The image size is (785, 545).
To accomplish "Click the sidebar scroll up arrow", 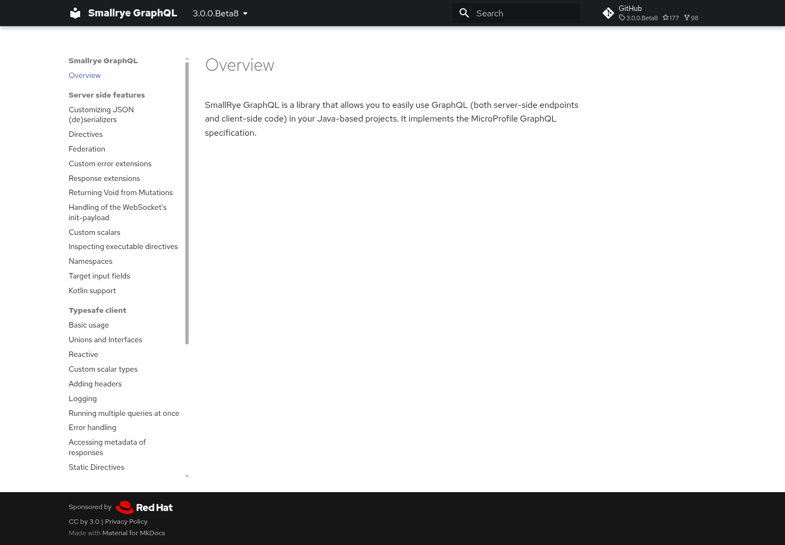I will (x=187, y=58).
